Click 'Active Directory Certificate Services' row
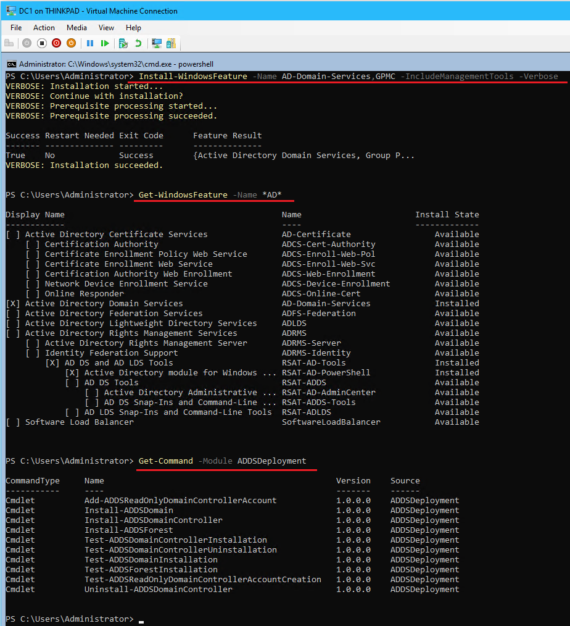The width and height of the screenshot is (570, 626). tap(242, 235)
